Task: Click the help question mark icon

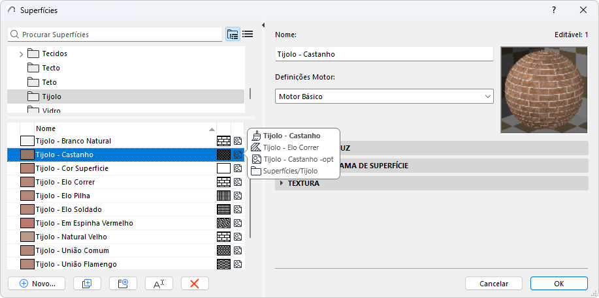Action: tap(554, 10)
